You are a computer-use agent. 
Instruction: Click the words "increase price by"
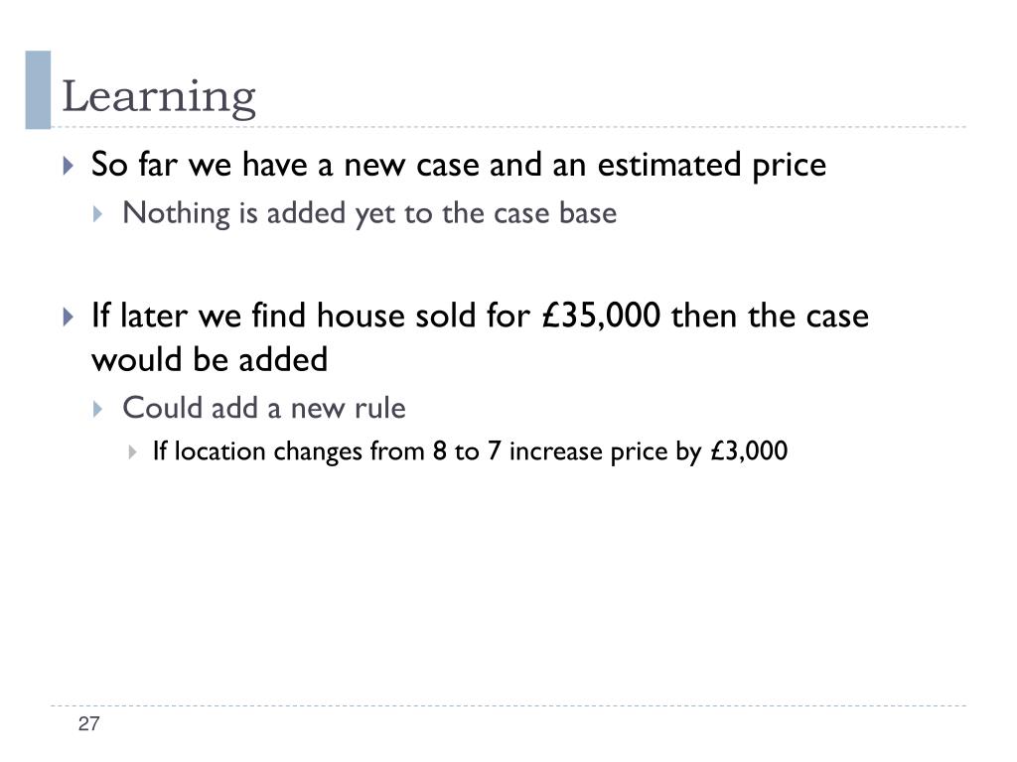(x=606, y=451)
